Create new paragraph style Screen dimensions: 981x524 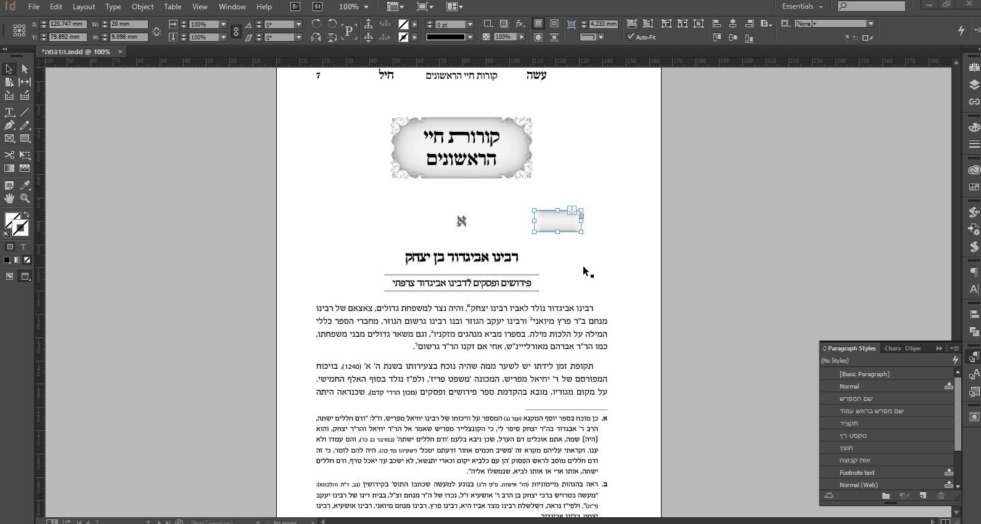click(923, 496)
